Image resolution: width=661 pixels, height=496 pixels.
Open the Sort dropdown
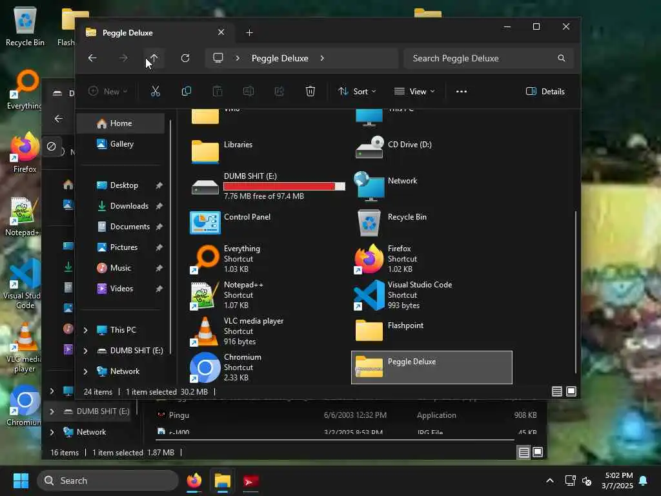356,91
